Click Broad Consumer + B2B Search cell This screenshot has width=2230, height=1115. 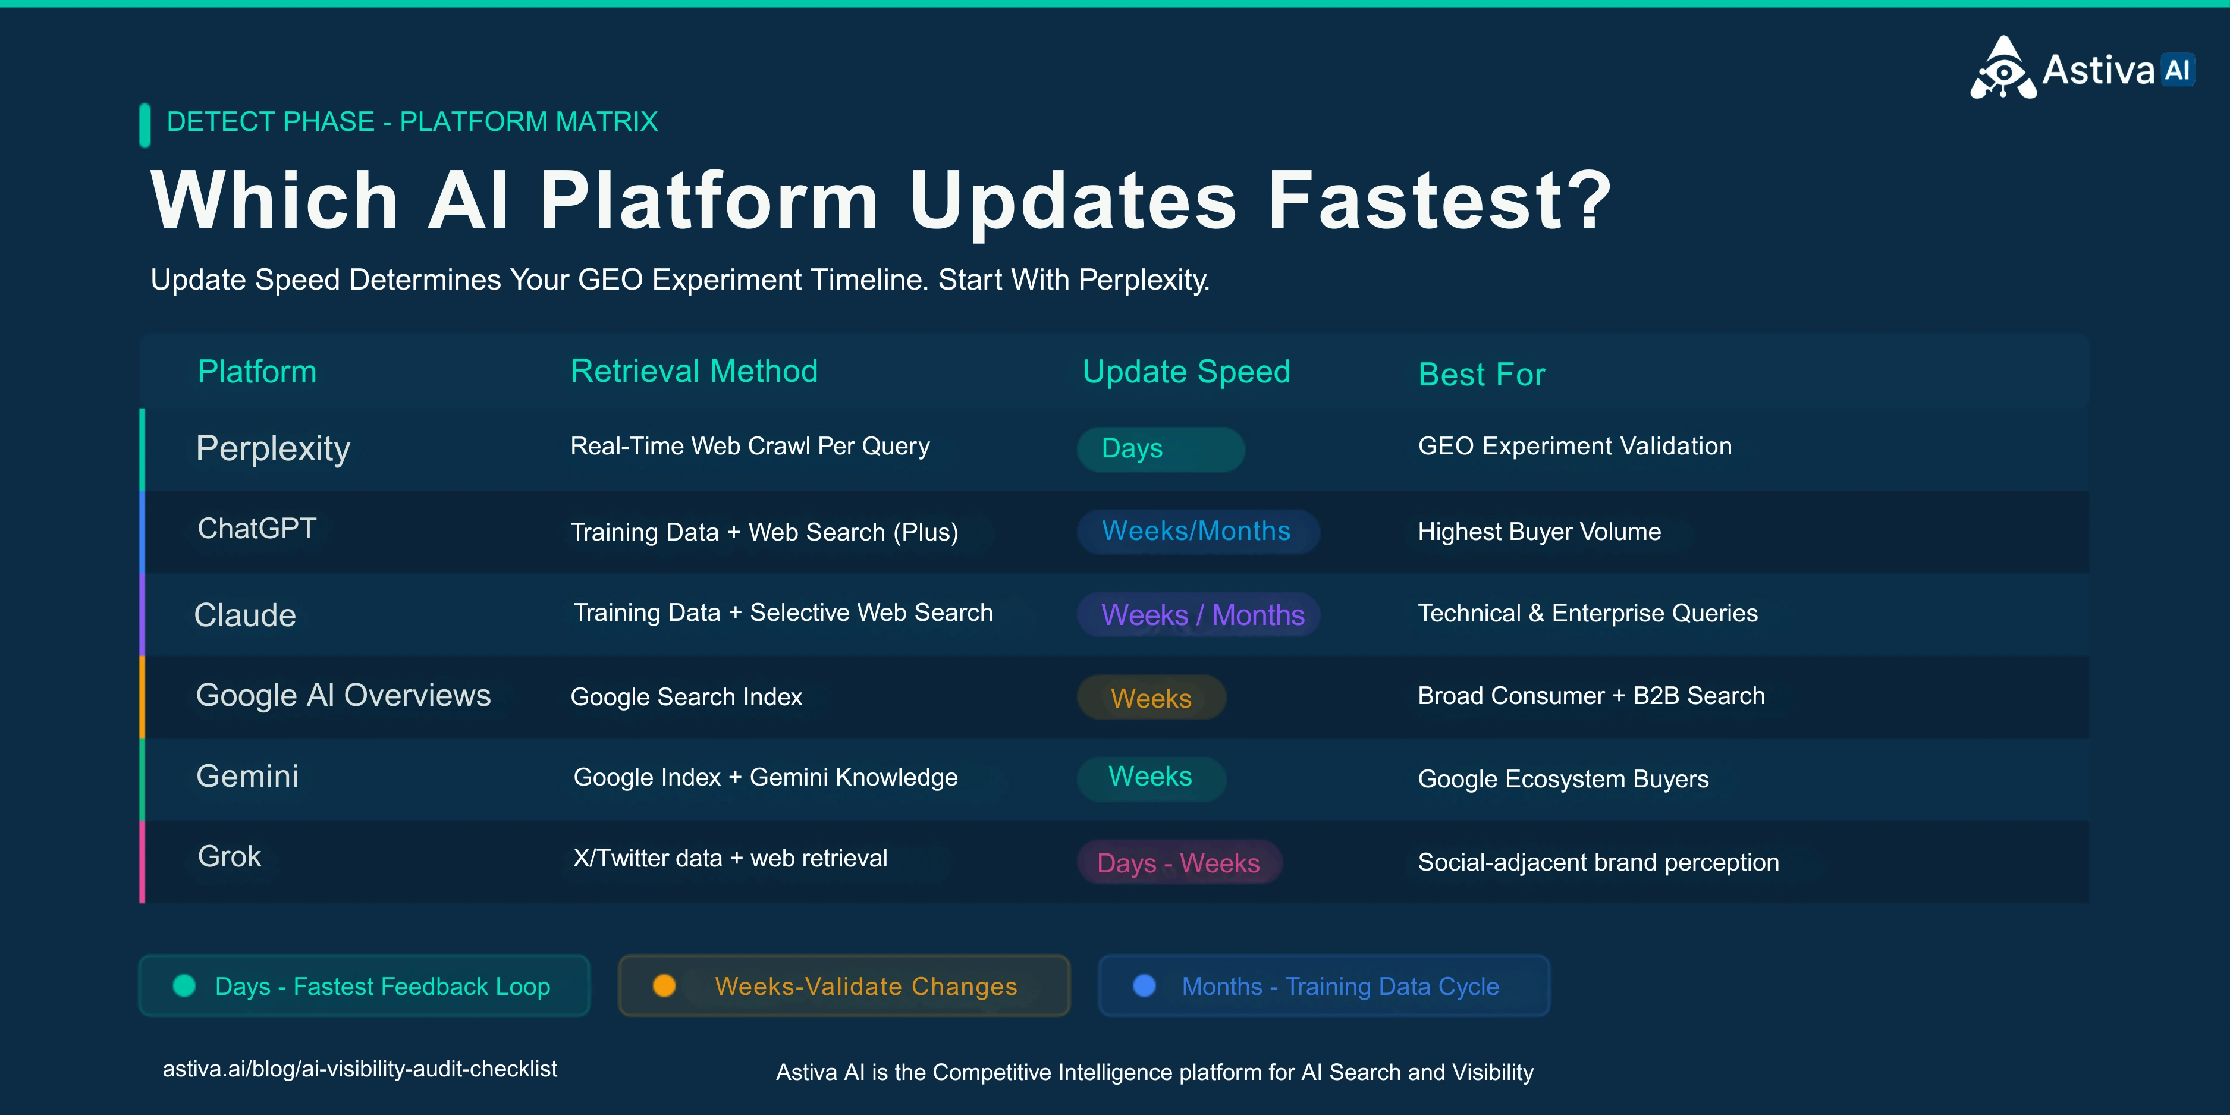point(1591,695)
